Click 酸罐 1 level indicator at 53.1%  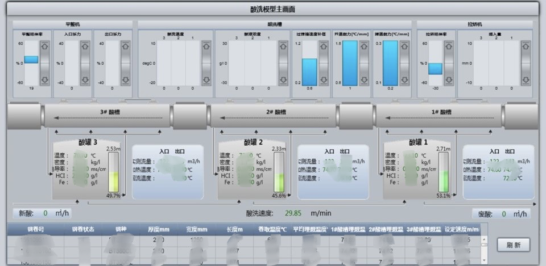443,172
